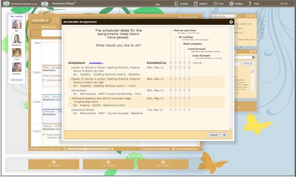Set Madeline's Spelling Level E lesson to Mark complete
The height and width of the screenshot is (177, 296).
(180, 67)
